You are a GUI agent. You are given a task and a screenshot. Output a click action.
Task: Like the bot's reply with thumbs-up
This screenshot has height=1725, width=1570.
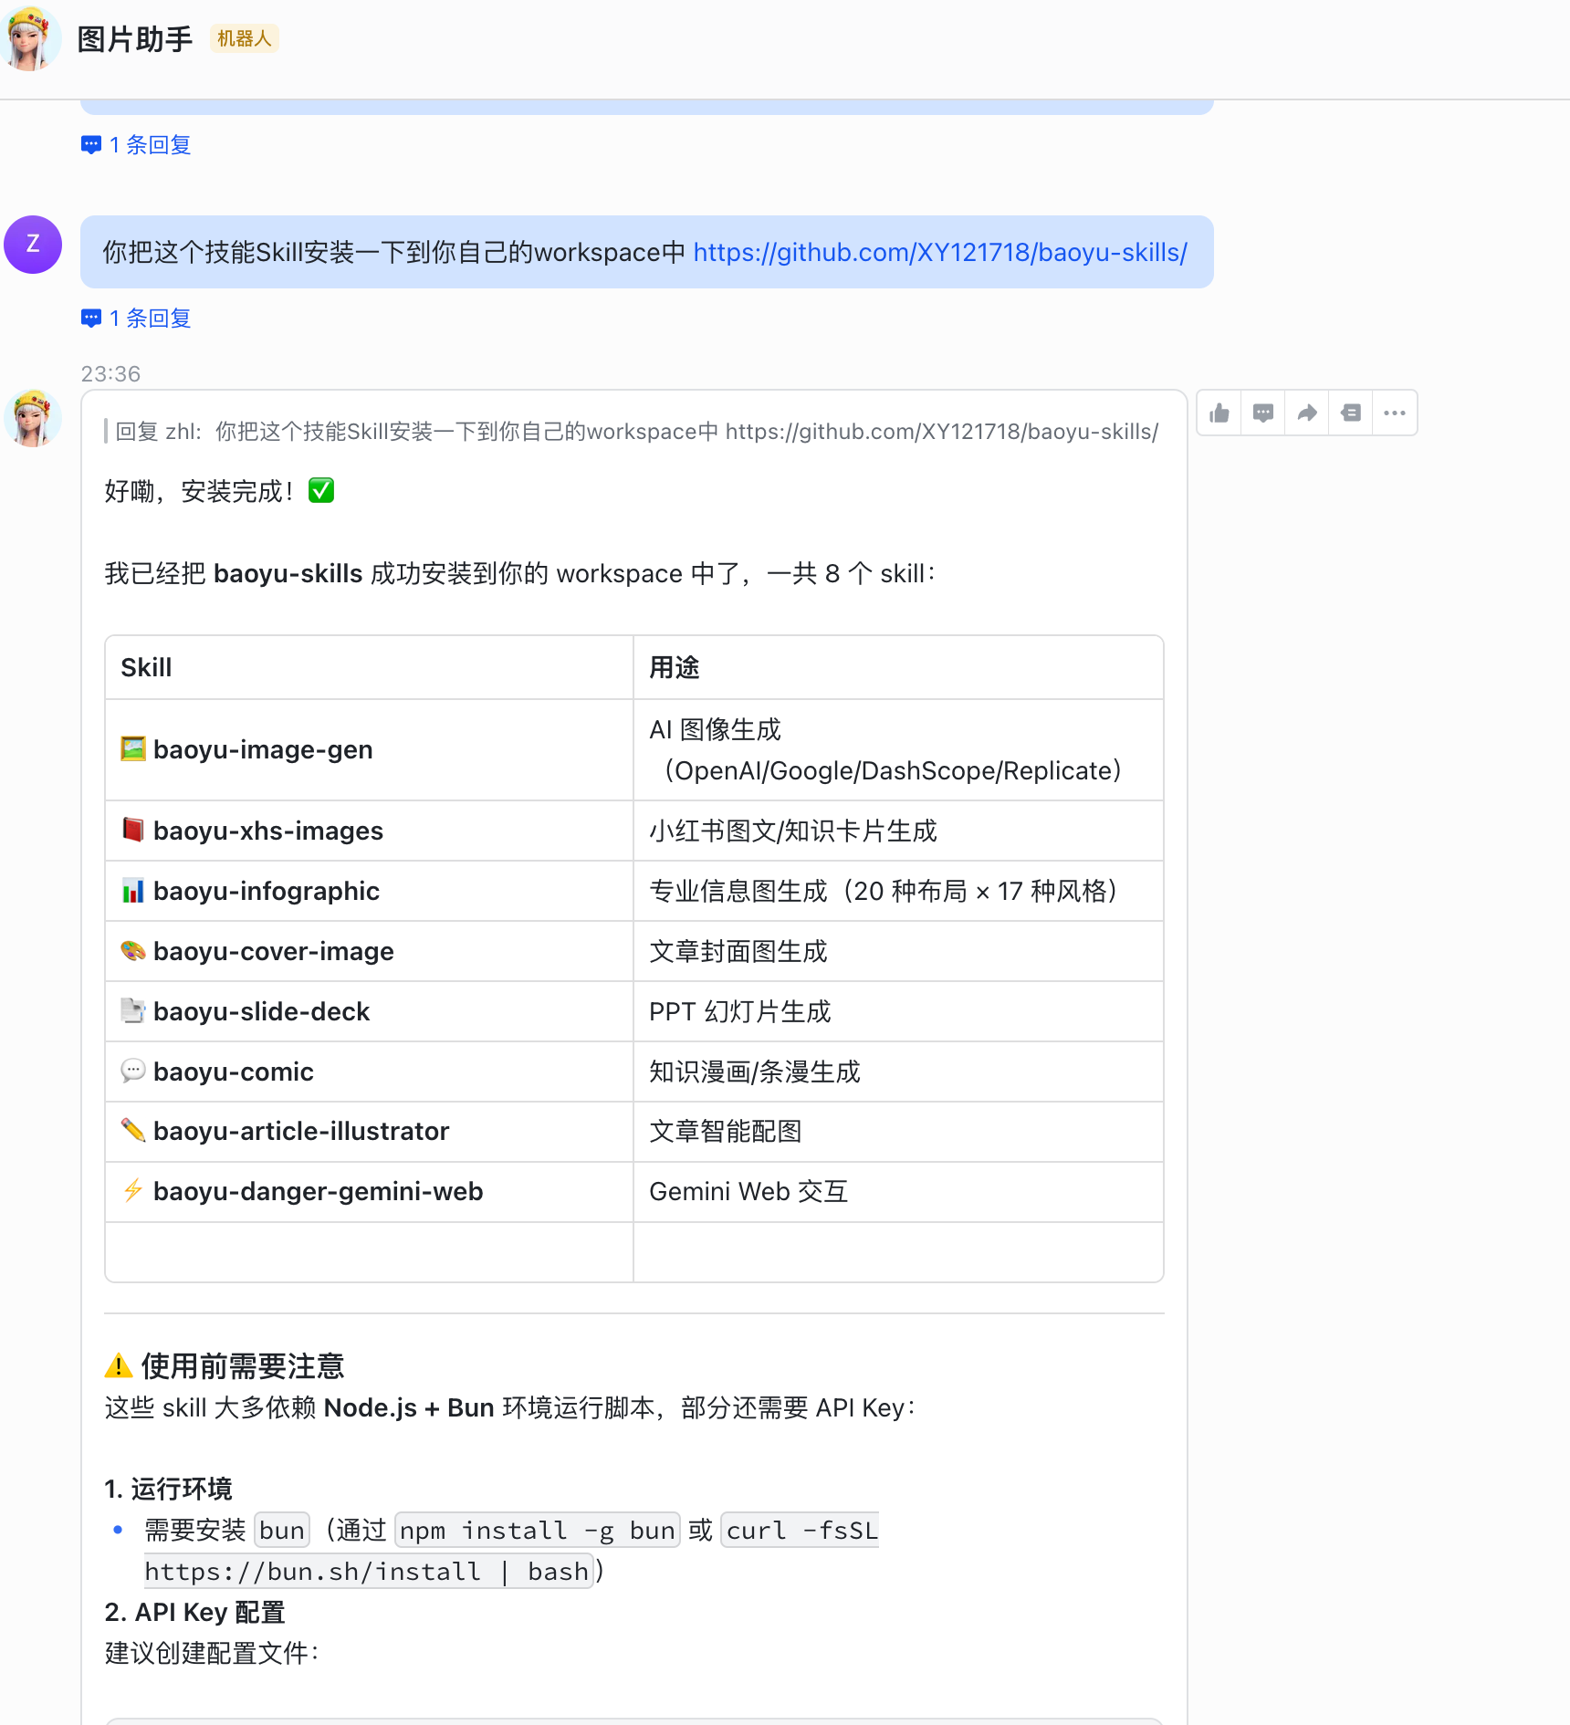pyautogui.click(x=1219, y=413)
